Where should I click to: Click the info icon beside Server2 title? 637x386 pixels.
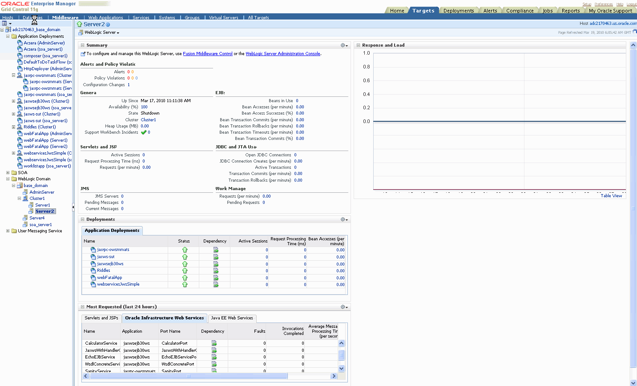(108, 25)
